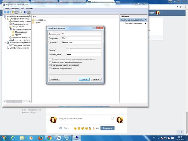Click the blue Help icon in the toolbar
This screenshot has width=188, height=141.
(25, 12)
